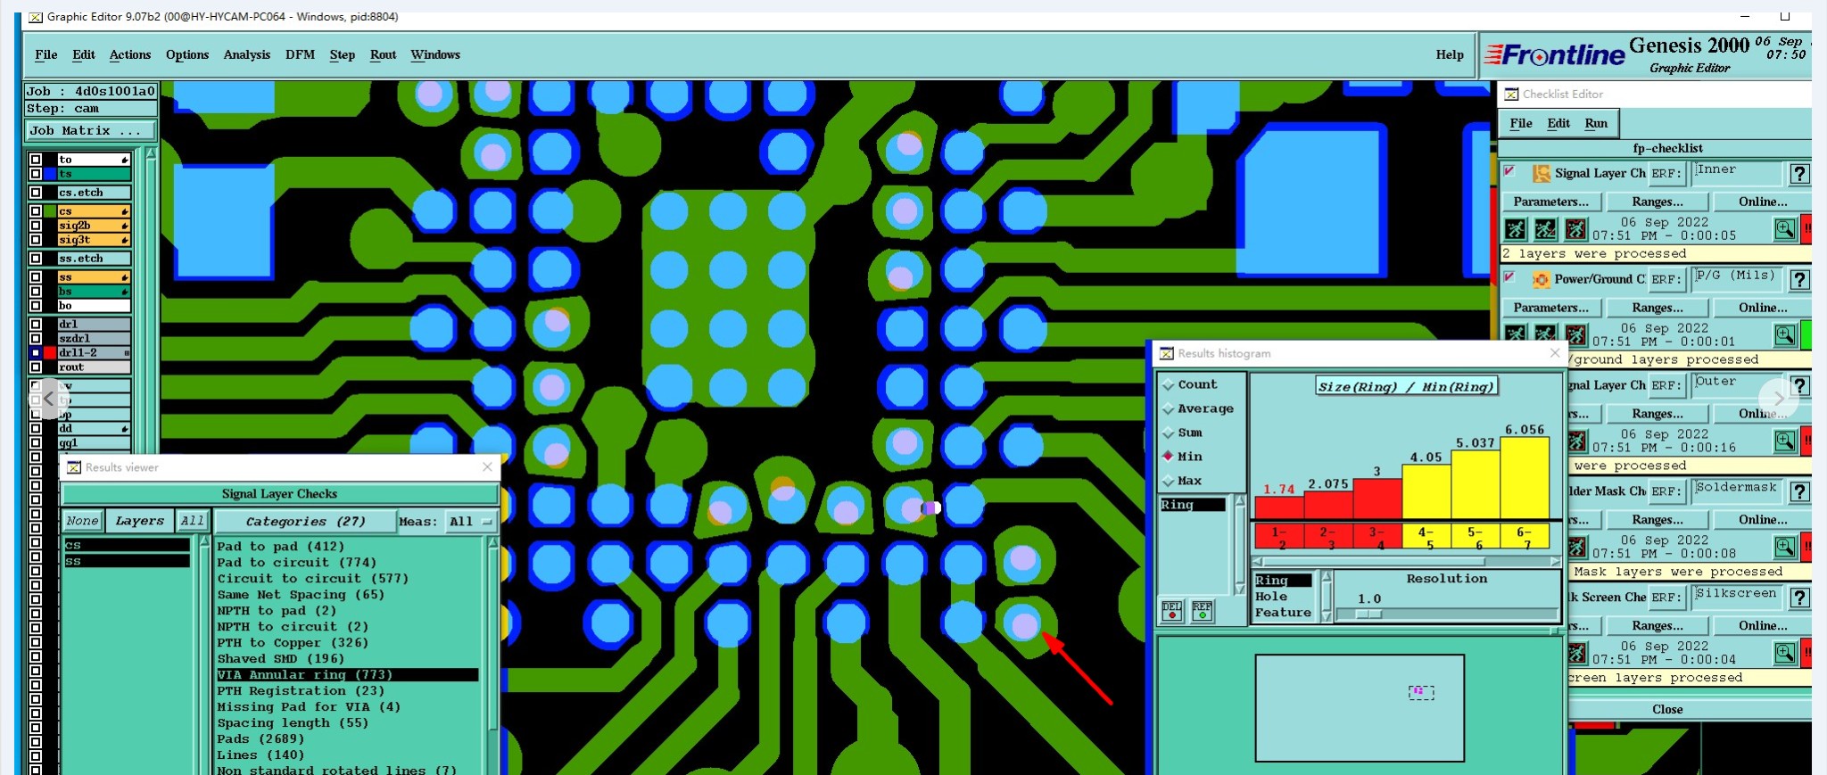This screenshot has width=1827, height=775.
Task: Click runner icon in Soldermask check row
Action: coord(1577,547)
